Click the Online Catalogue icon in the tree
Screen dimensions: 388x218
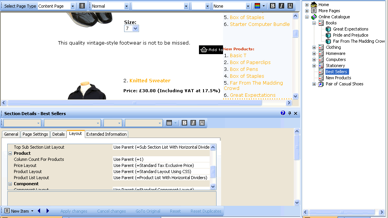click(x=314, y=17)
